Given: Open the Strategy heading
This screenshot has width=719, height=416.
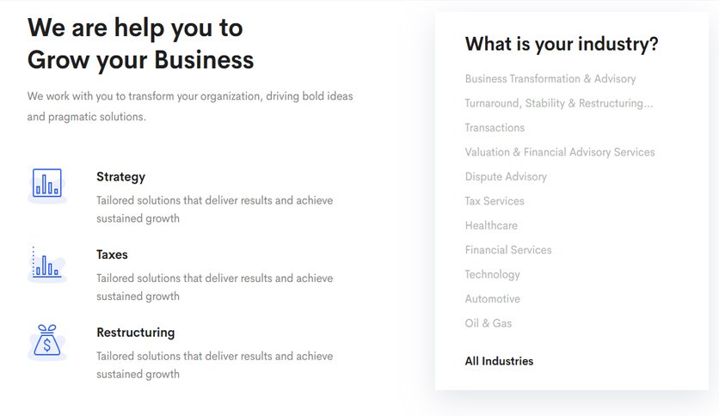Looking at the screenshot, I should (x=120, y=177).
